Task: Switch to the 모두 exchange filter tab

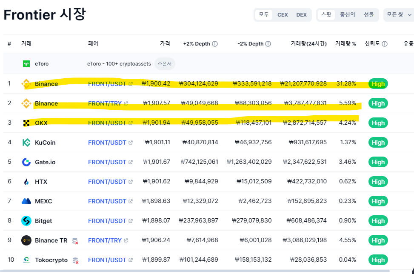Action: click(263, 15)
